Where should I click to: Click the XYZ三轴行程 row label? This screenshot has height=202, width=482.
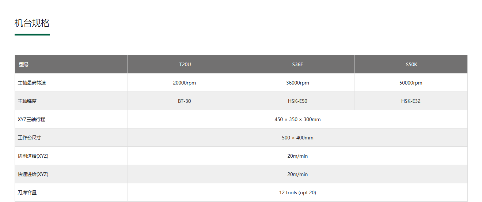(31, 119)
